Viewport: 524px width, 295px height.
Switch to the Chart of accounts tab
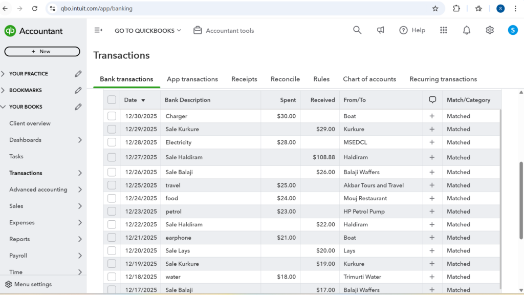coord(369,79)
